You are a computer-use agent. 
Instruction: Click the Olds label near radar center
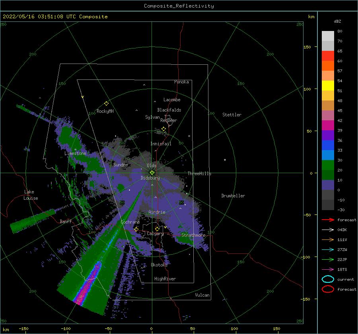[x=152, y=166]
